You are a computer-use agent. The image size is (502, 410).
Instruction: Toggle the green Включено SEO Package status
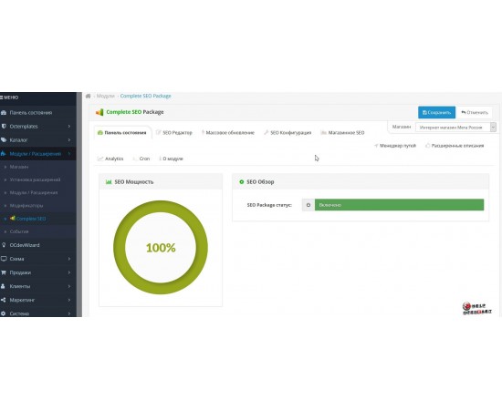pyautogui.click(x=399, y=205)
